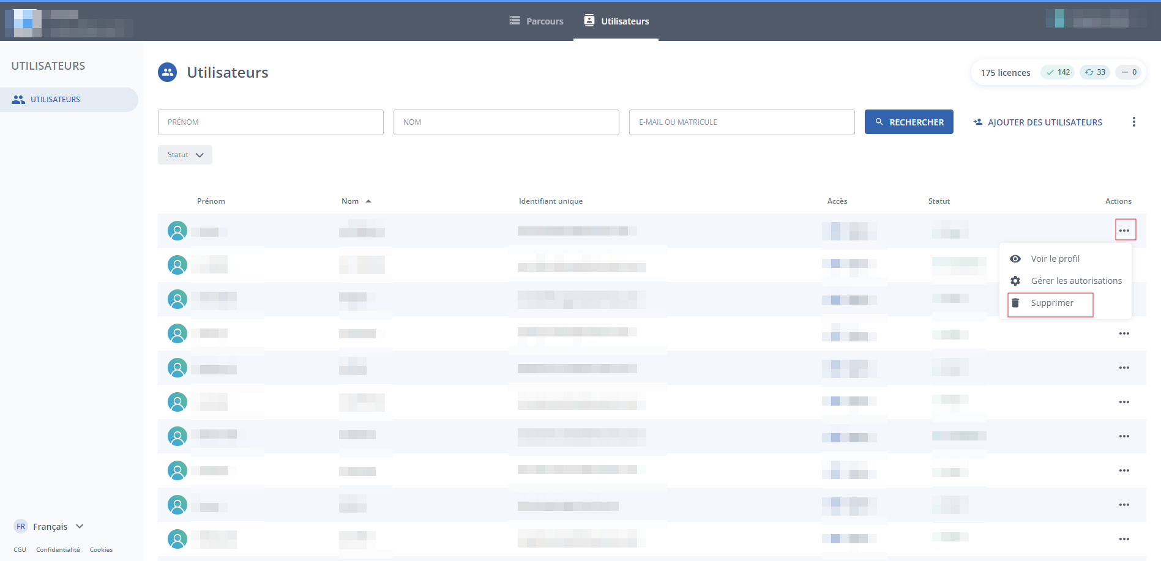Open the Confidentialité footer link
The image size is (1161, 561).
(58, 550)
